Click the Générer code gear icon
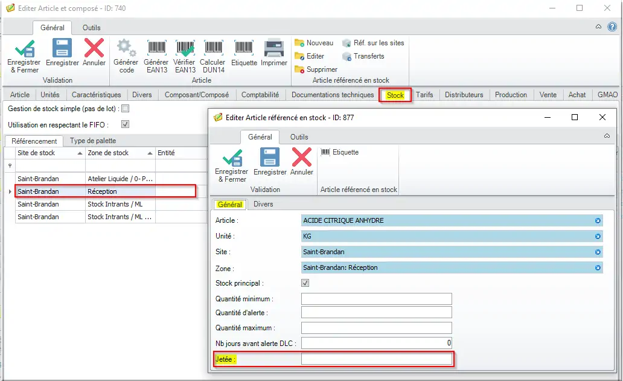The height and width of the screenshot is (381, 623). 126,48
